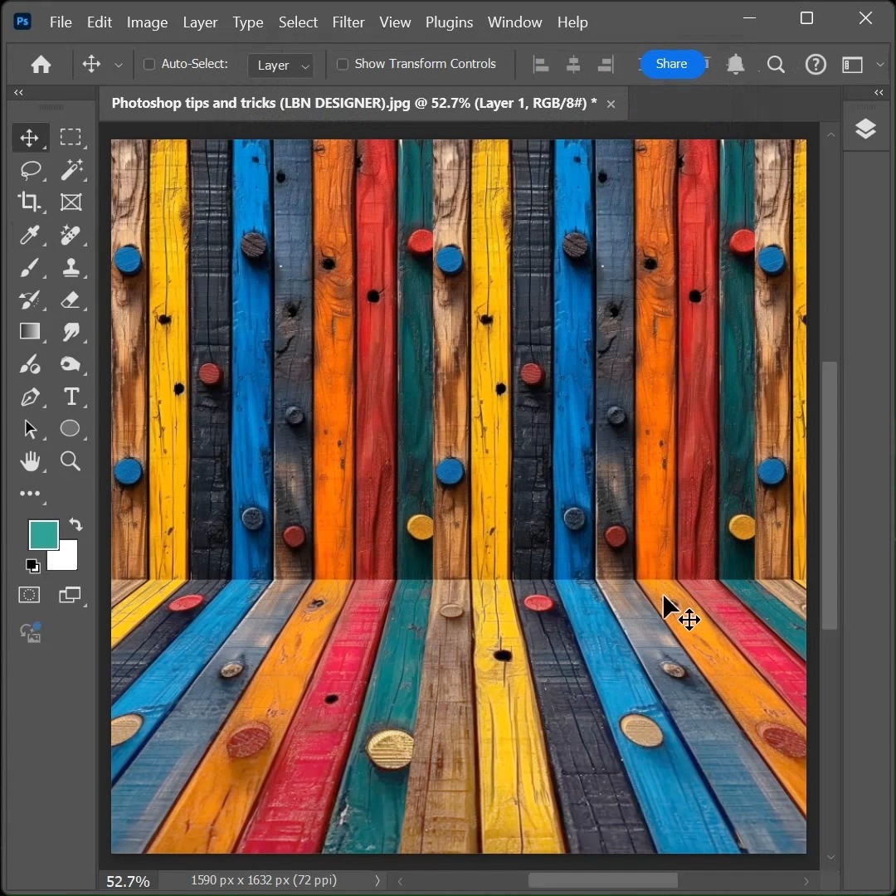Image resolution: width=896 pixels, height=896 pixels.
Task: Select the Pen tool
Action: point(30,397)
